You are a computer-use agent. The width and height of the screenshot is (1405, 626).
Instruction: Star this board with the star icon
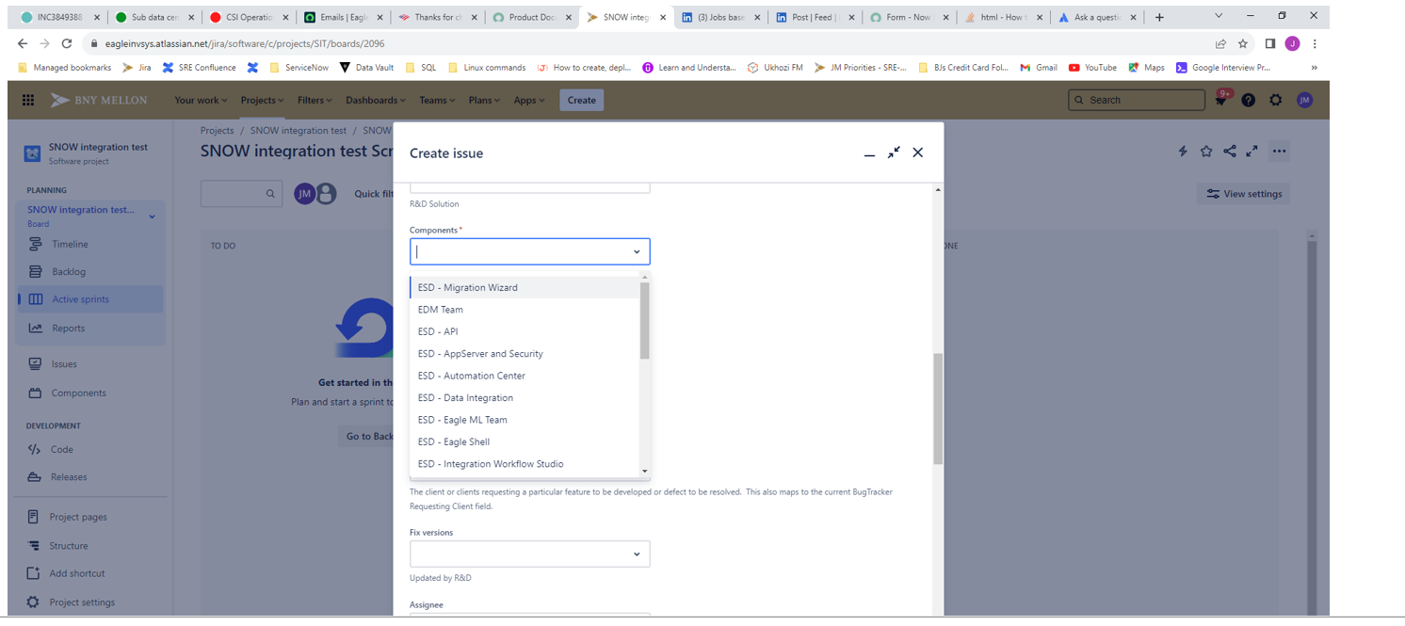(1206, 151)
